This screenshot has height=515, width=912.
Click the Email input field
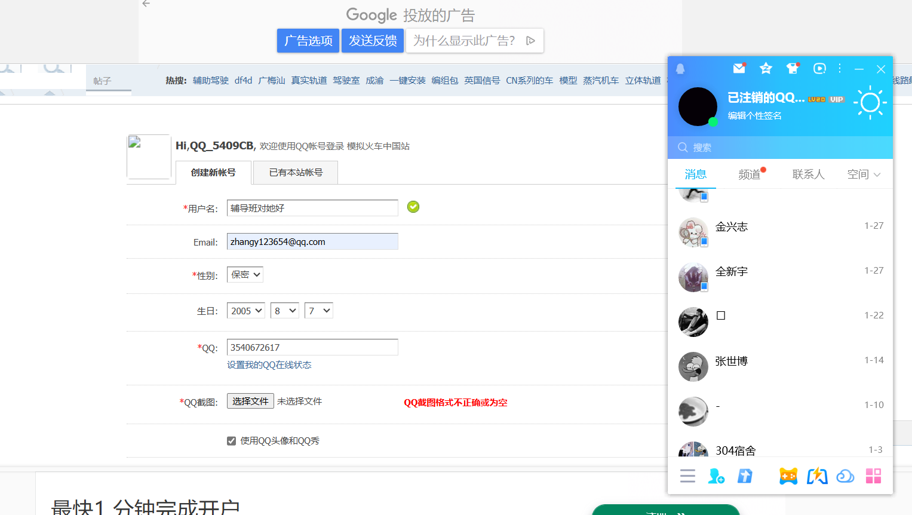pyautogui.click(x=312, y=242)
